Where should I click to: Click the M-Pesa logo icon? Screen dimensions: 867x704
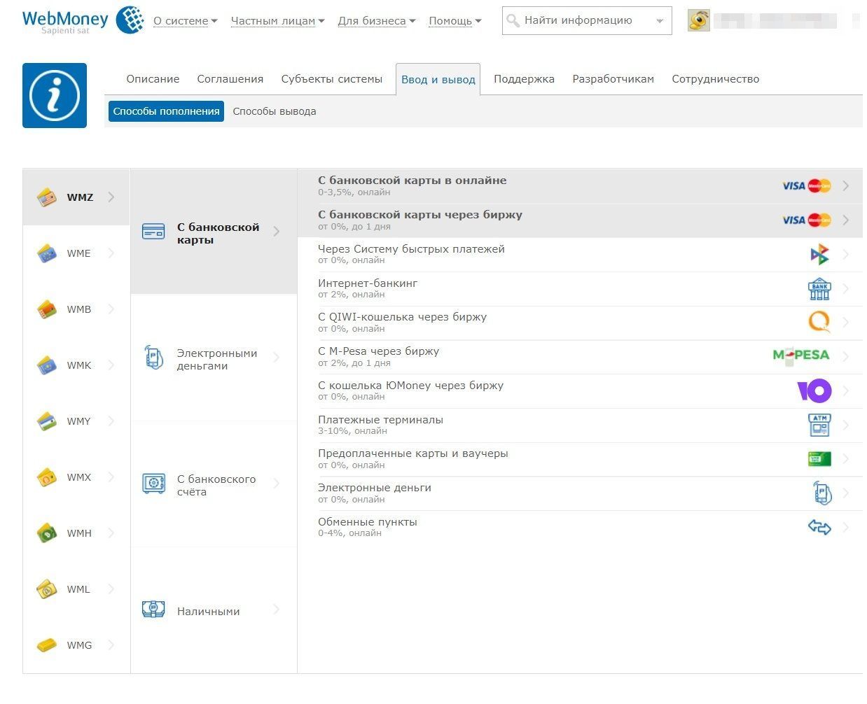coord(800,355)
